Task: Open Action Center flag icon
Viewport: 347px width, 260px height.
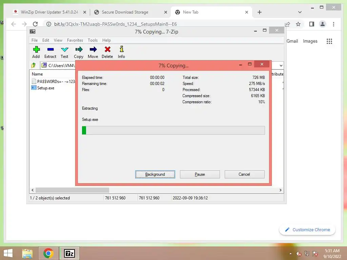Action: pyautogui.click(x=315, y=254)
